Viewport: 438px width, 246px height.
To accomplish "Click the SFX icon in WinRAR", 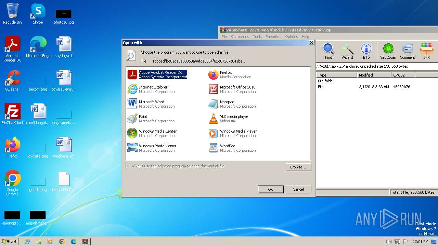I will point(426,51).
